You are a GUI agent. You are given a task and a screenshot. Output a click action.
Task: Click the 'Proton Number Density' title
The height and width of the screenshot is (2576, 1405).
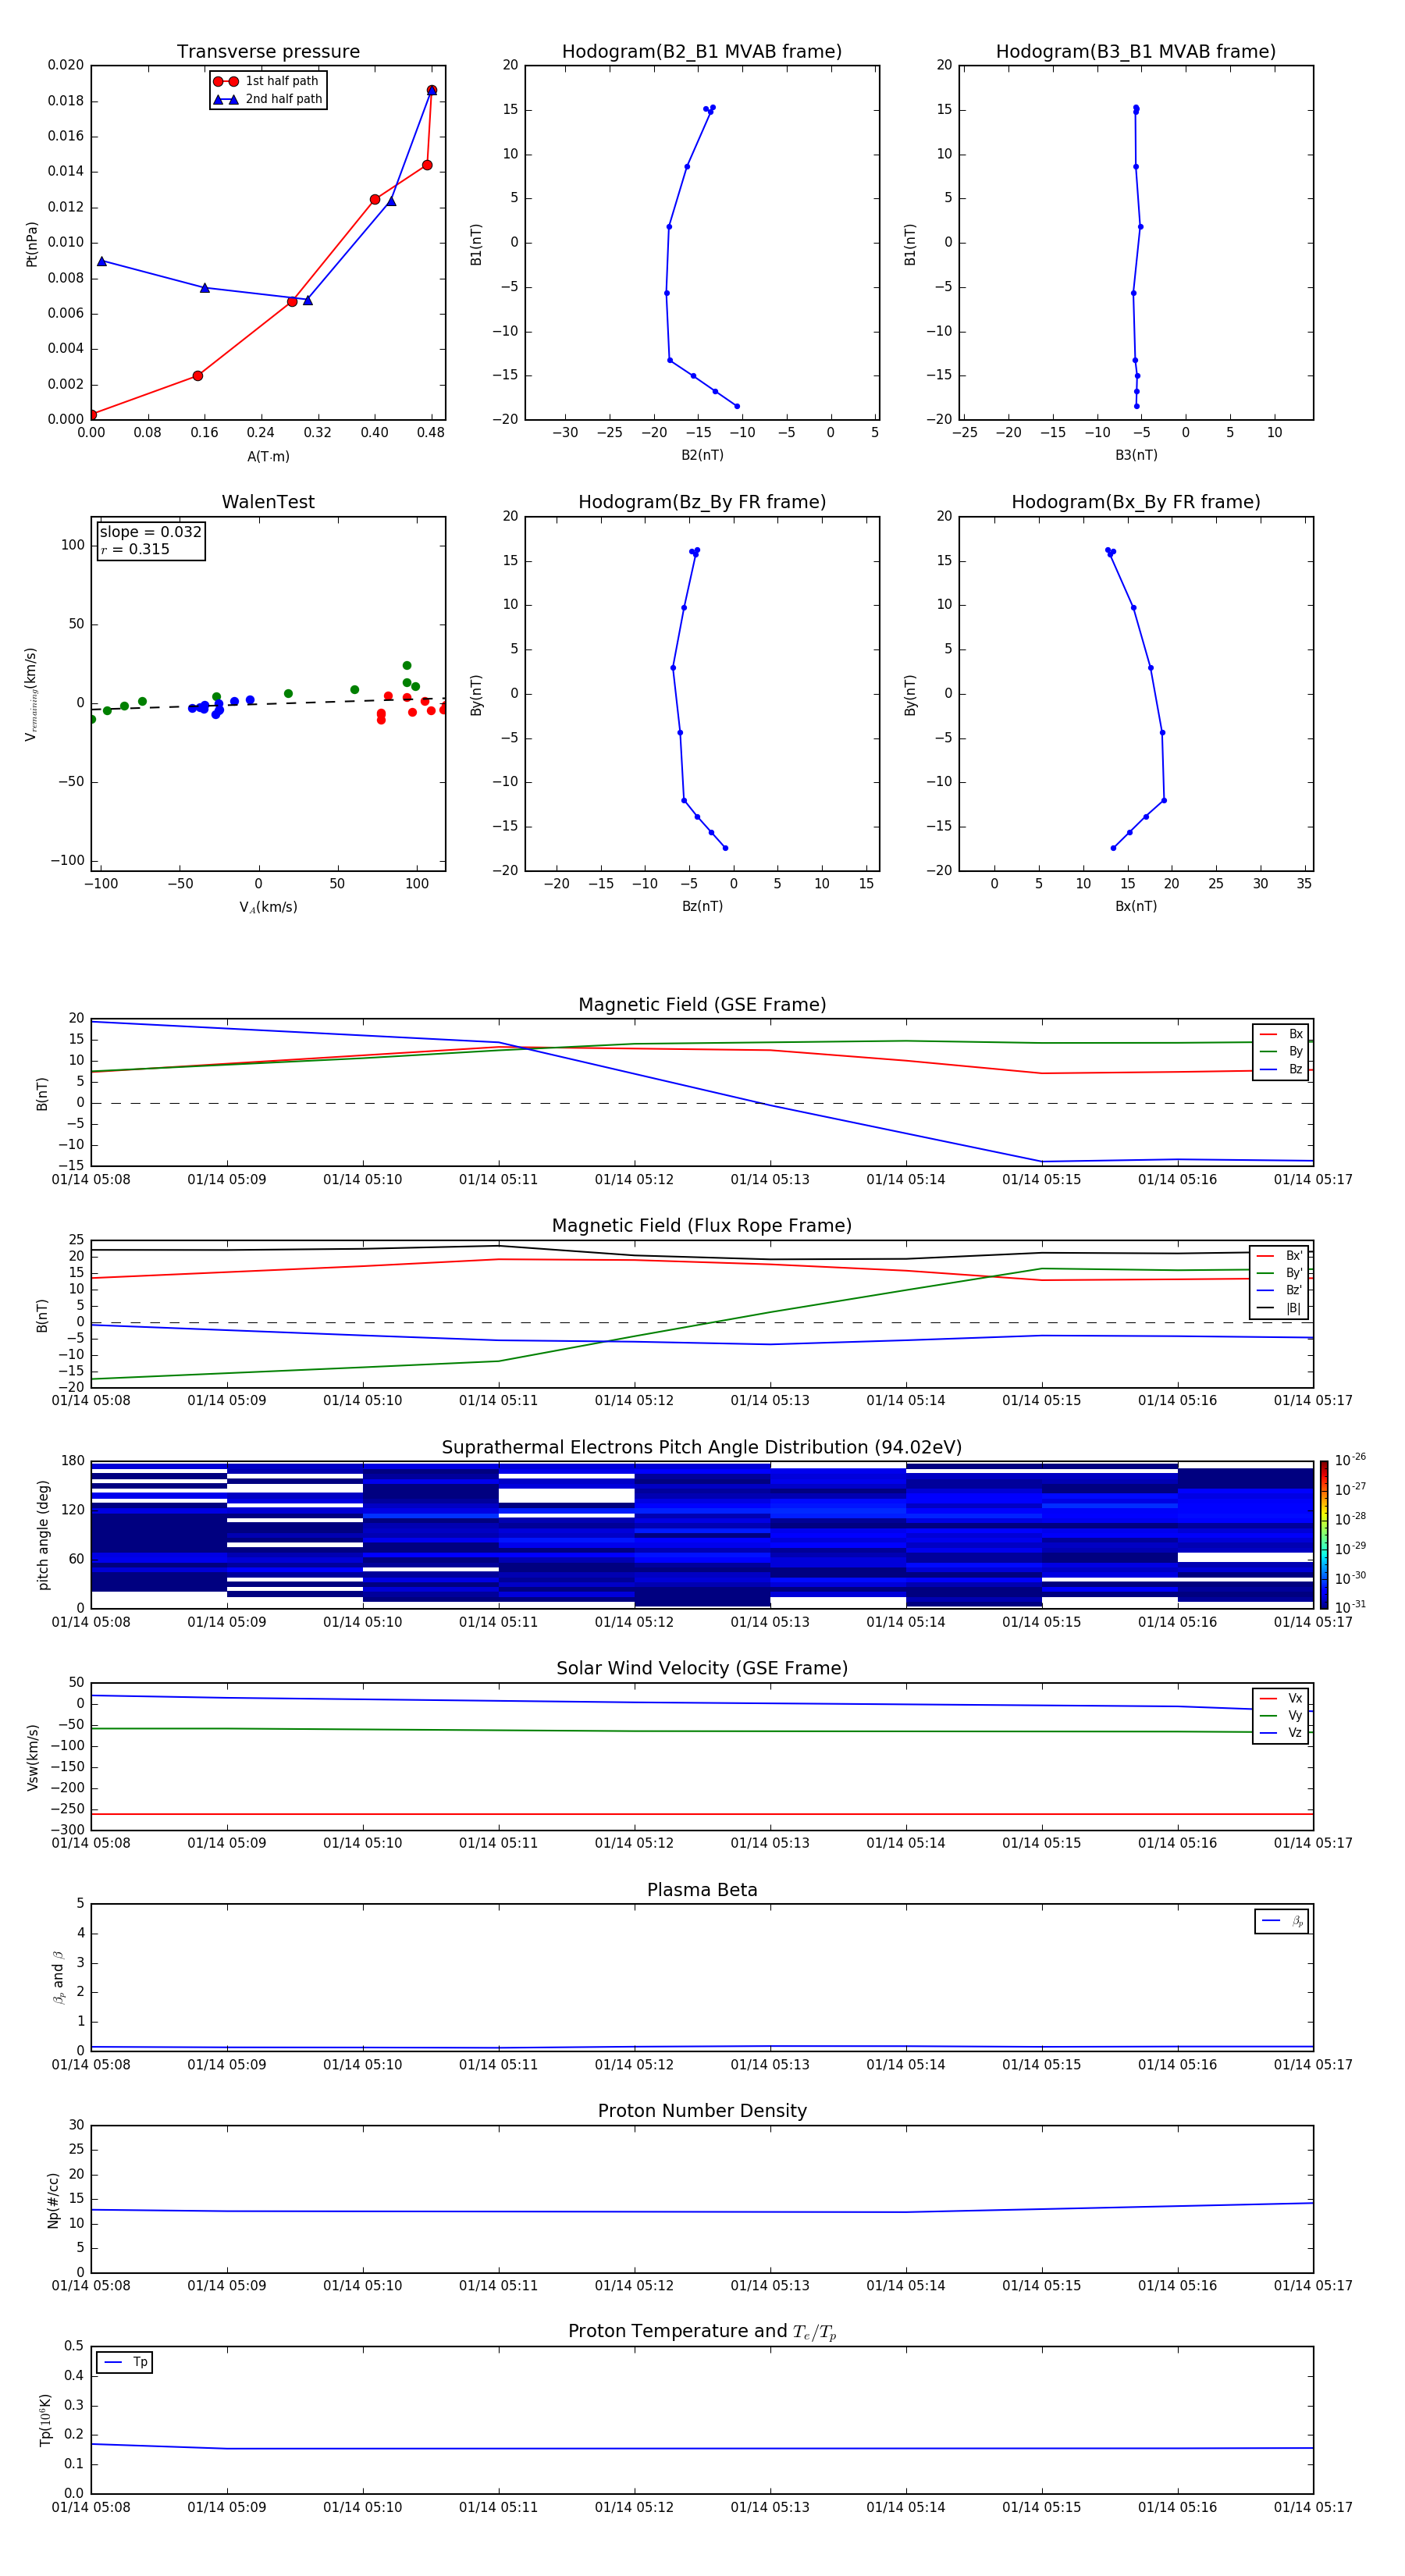pos(702,2111)
